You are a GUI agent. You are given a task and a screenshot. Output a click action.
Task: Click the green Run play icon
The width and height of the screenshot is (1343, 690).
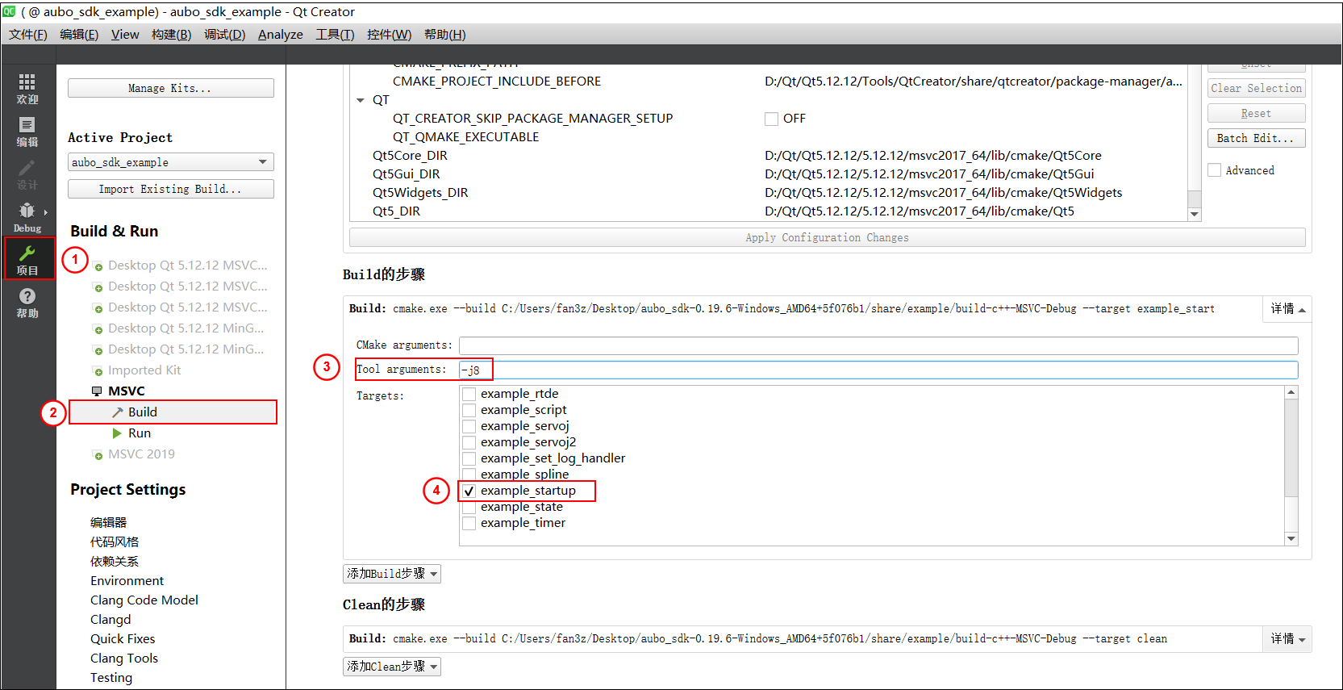tap(117, 433)
